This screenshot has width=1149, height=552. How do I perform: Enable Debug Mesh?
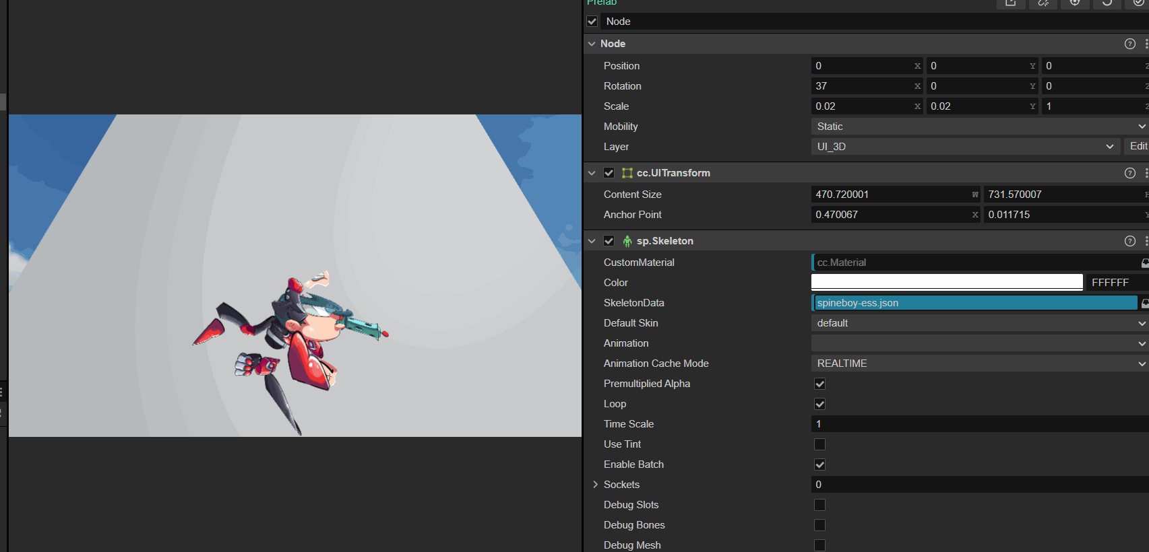pyautogui.click(x=820, y=545)
